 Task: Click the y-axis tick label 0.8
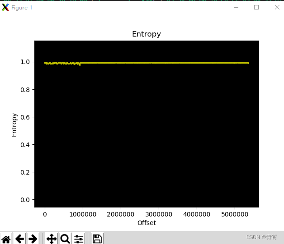coord(25,90)
